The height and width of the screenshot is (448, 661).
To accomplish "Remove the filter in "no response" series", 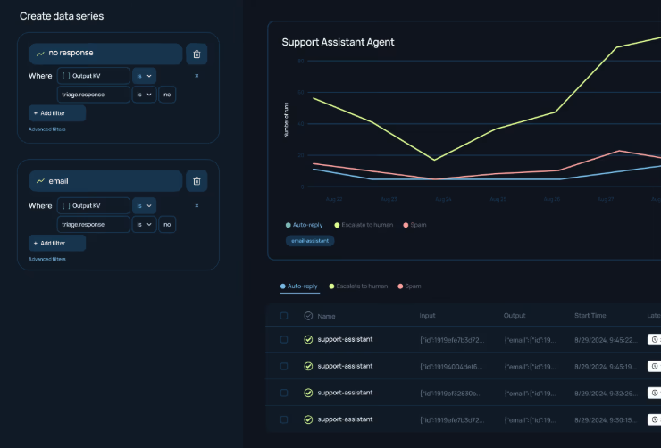I will coord(197,76).
